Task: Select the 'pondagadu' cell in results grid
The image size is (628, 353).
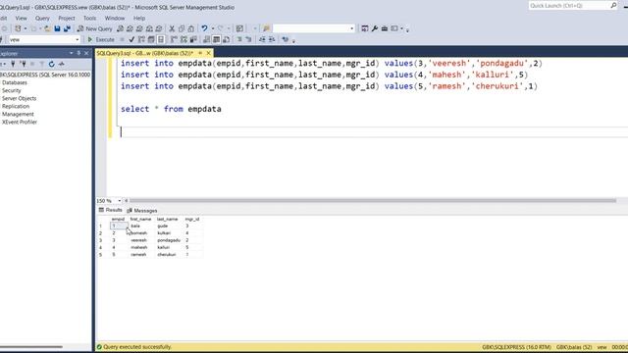Action: point(169,240)
